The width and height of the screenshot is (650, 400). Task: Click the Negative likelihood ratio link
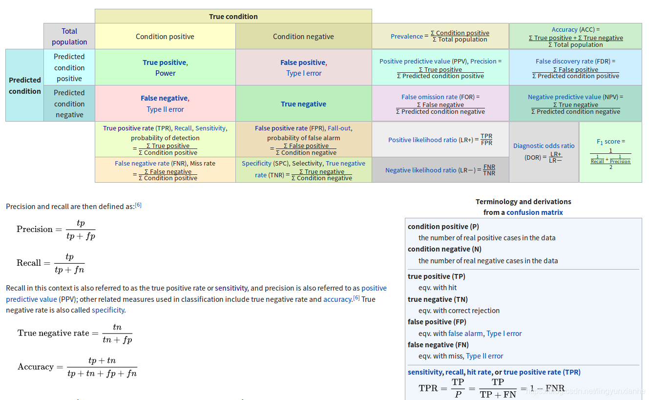click(x=421, y=170)
